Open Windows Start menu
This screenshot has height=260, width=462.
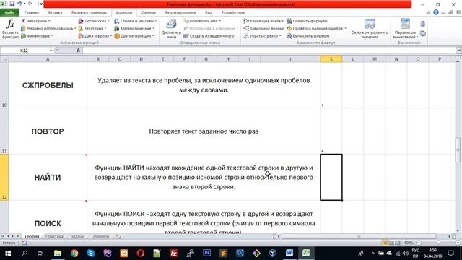8,253
